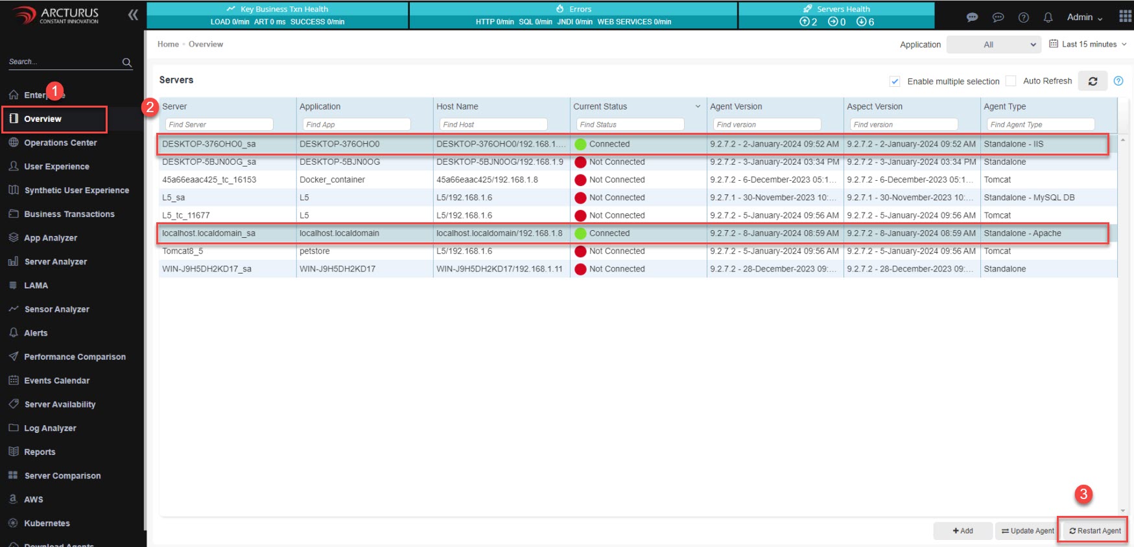1134x547 pixels.
Task: Open the Errors header panel
Action: tap(574, 16)
